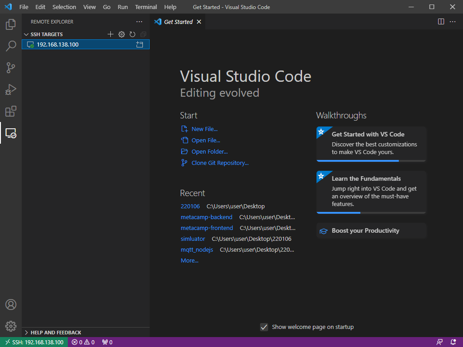Open the View menu
463x347 pixels.
90,7
